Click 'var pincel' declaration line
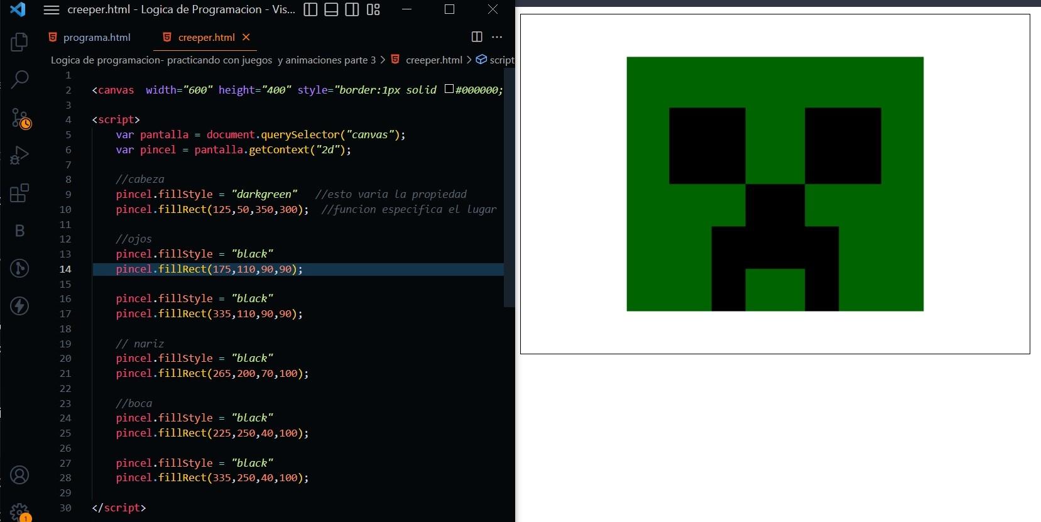1041x522 pixels. (233, 150)
